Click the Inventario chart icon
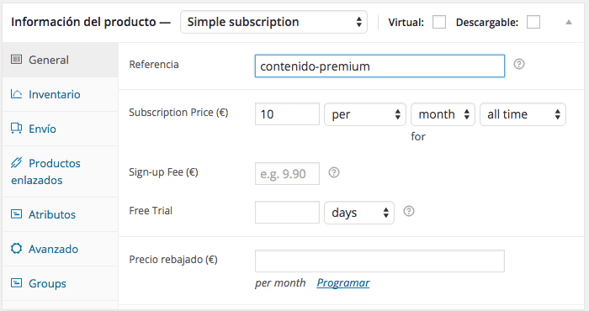Screen dimensions: 589x311 16,94
